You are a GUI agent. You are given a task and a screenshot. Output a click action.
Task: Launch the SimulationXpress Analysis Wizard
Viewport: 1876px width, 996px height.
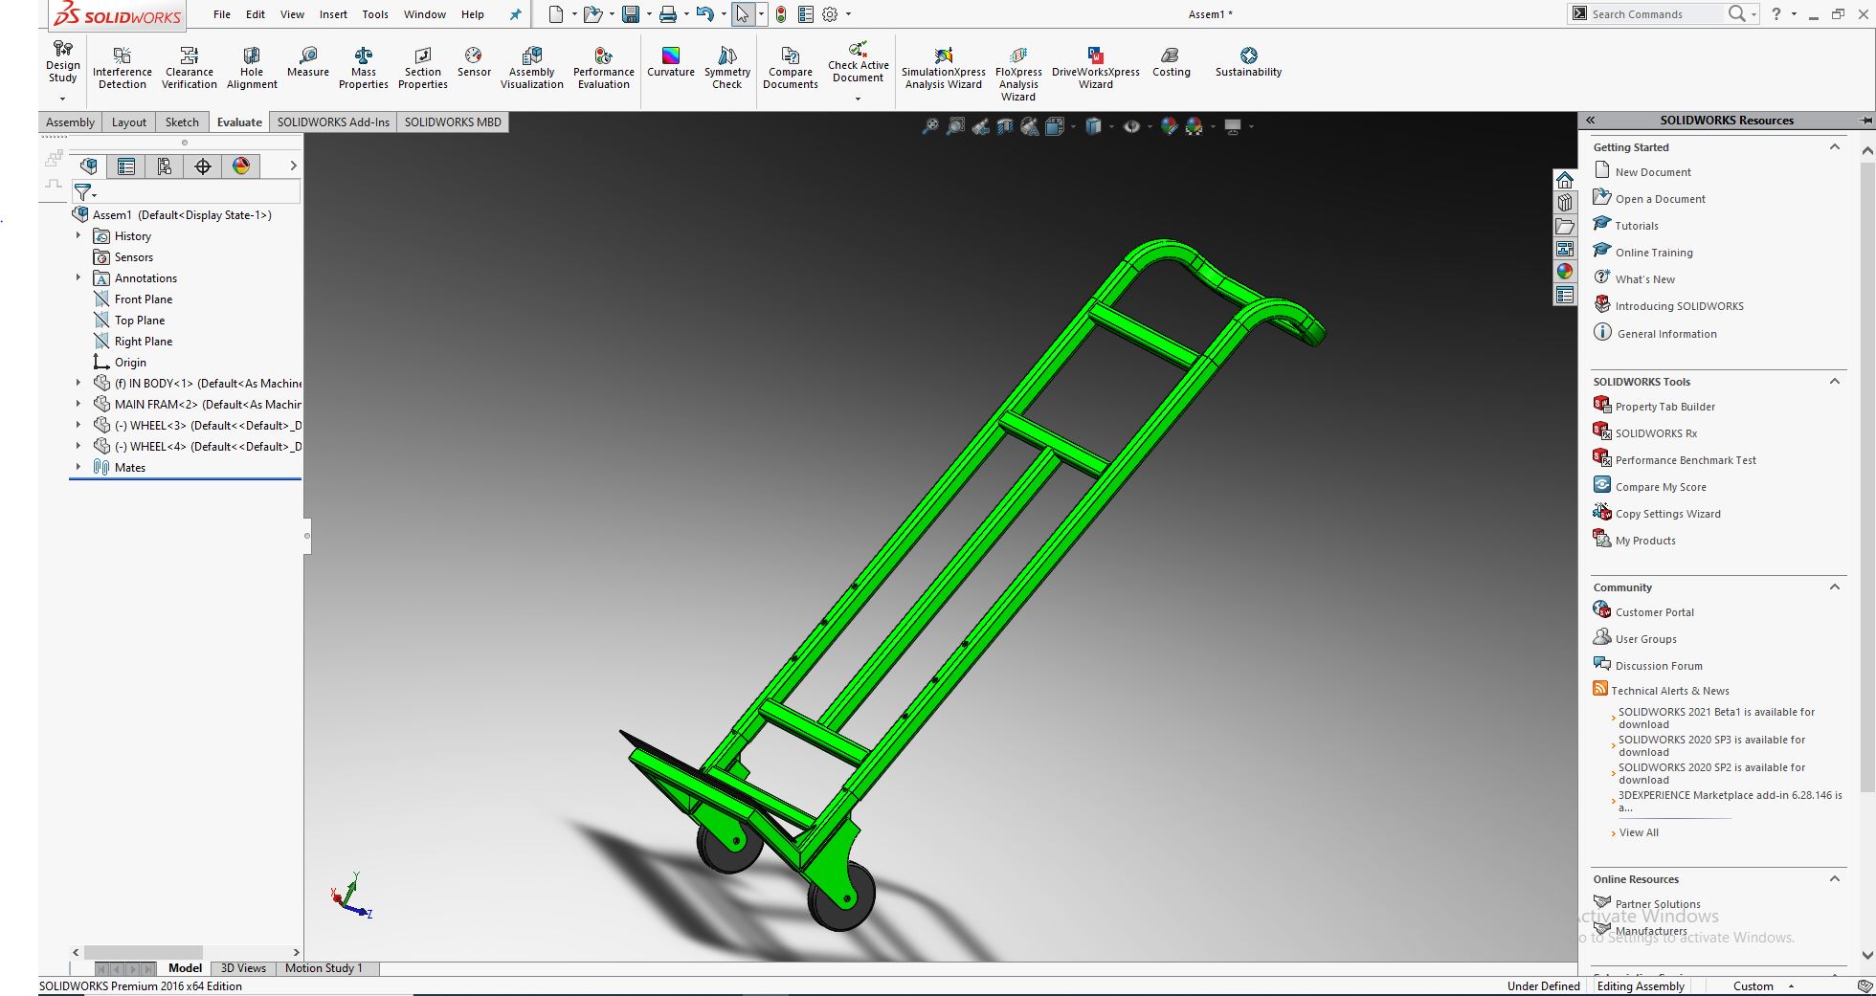(944, 67)
